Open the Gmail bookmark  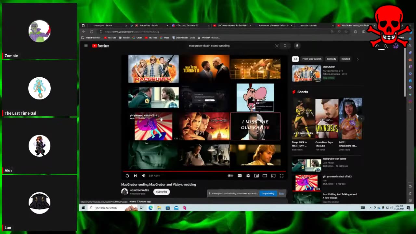point(137,38)
